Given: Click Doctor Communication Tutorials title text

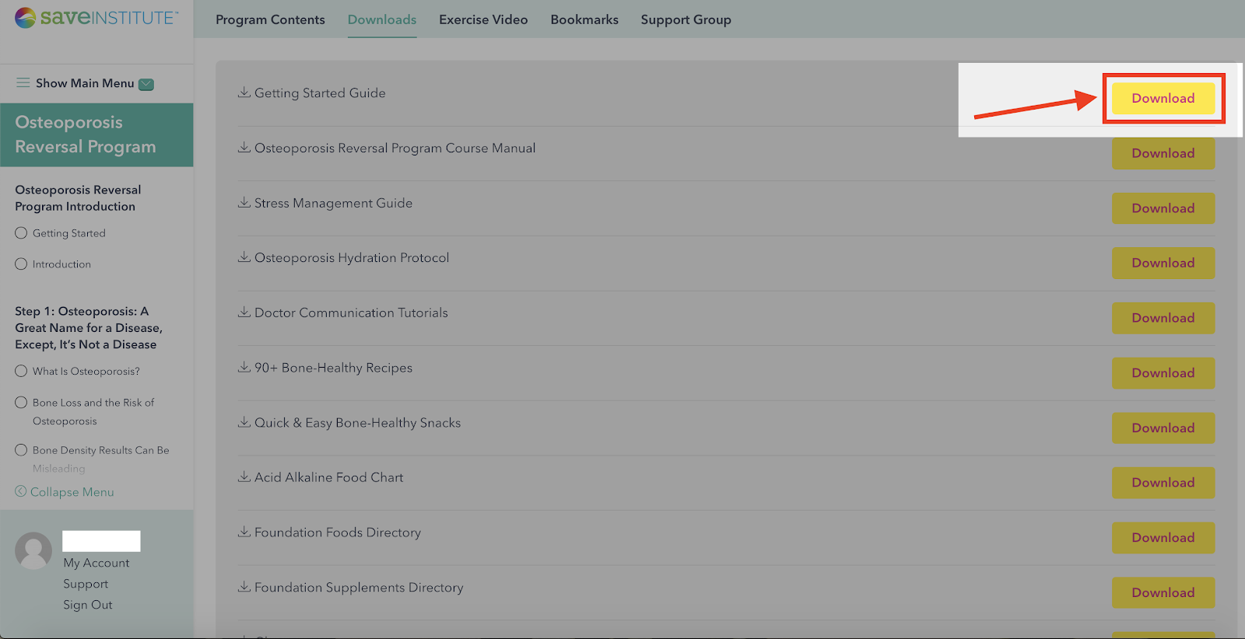Looking at the screenshot, I should [x=351, y=313].
